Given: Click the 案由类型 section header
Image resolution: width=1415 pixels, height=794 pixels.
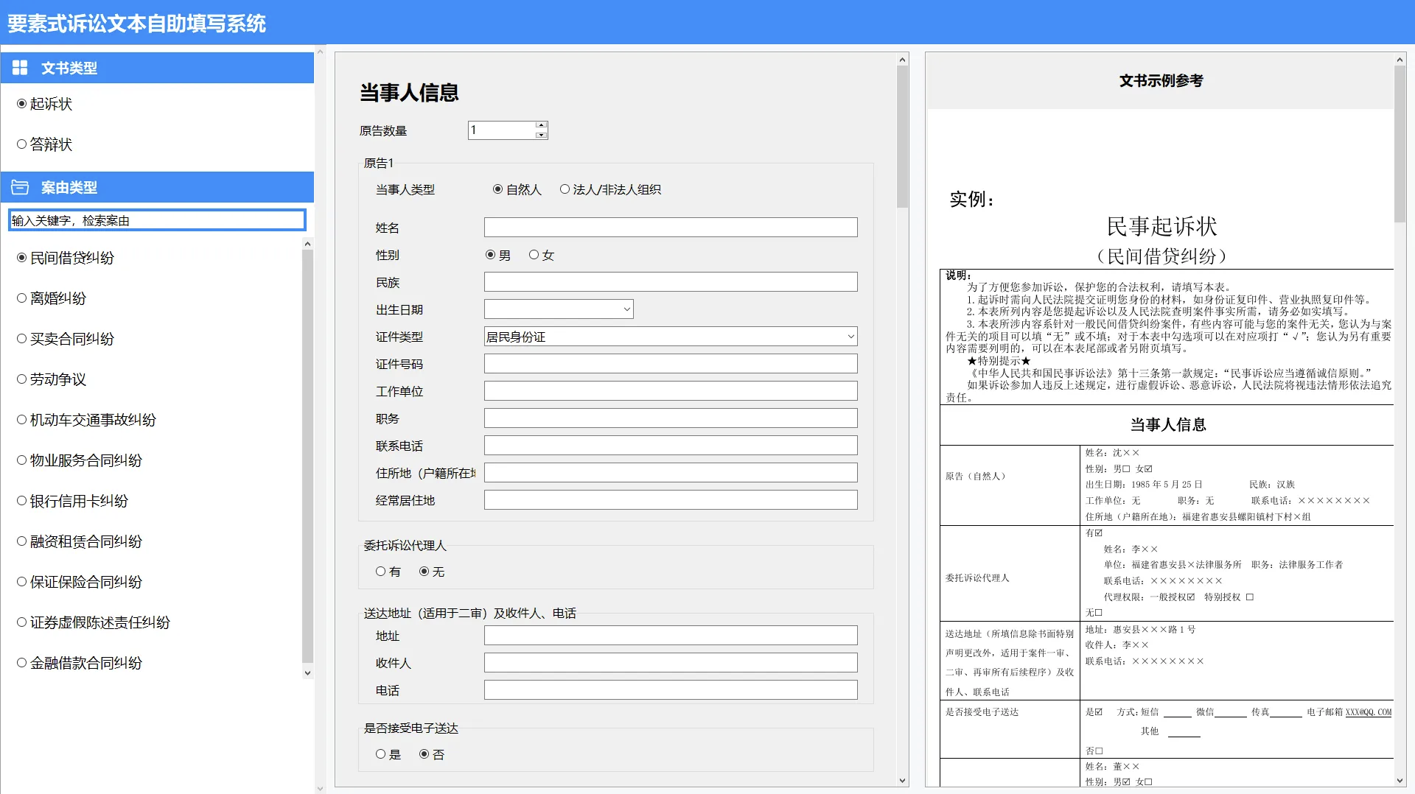Looking at the screenshot, I should click(x=157, y=187).
